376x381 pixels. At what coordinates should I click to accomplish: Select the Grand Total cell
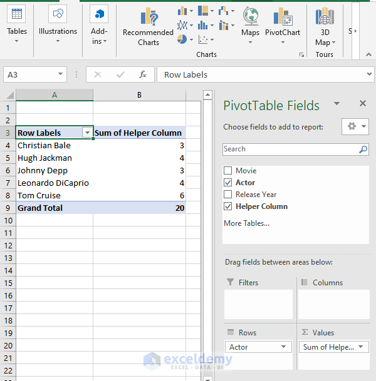55,208
